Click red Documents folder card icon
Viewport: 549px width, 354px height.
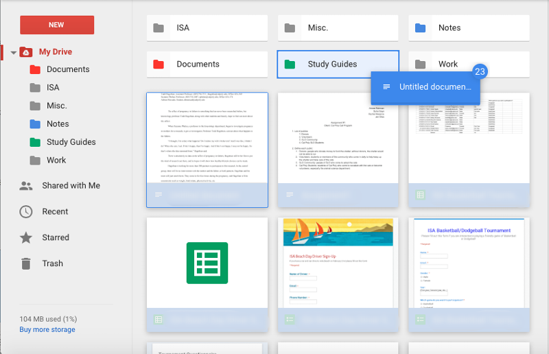click(x=159, y=64)
